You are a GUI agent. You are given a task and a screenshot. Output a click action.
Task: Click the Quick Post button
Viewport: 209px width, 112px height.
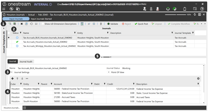pyautogui.click(x=141, y=24)
